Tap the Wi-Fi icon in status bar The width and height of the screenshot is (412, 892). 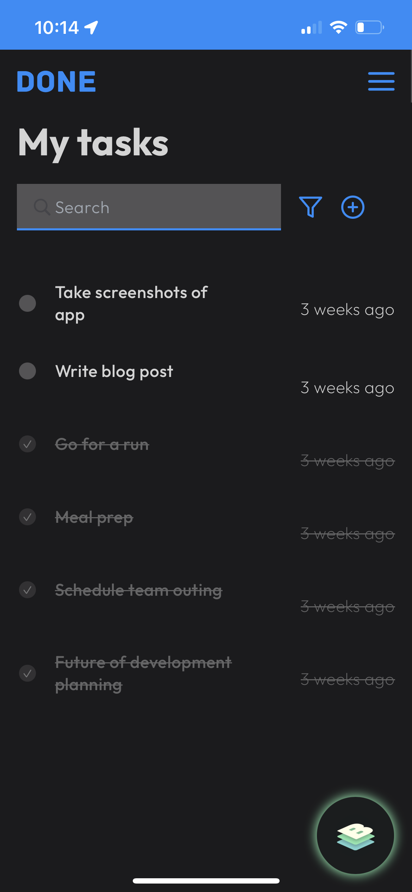[x=338, y=27]
